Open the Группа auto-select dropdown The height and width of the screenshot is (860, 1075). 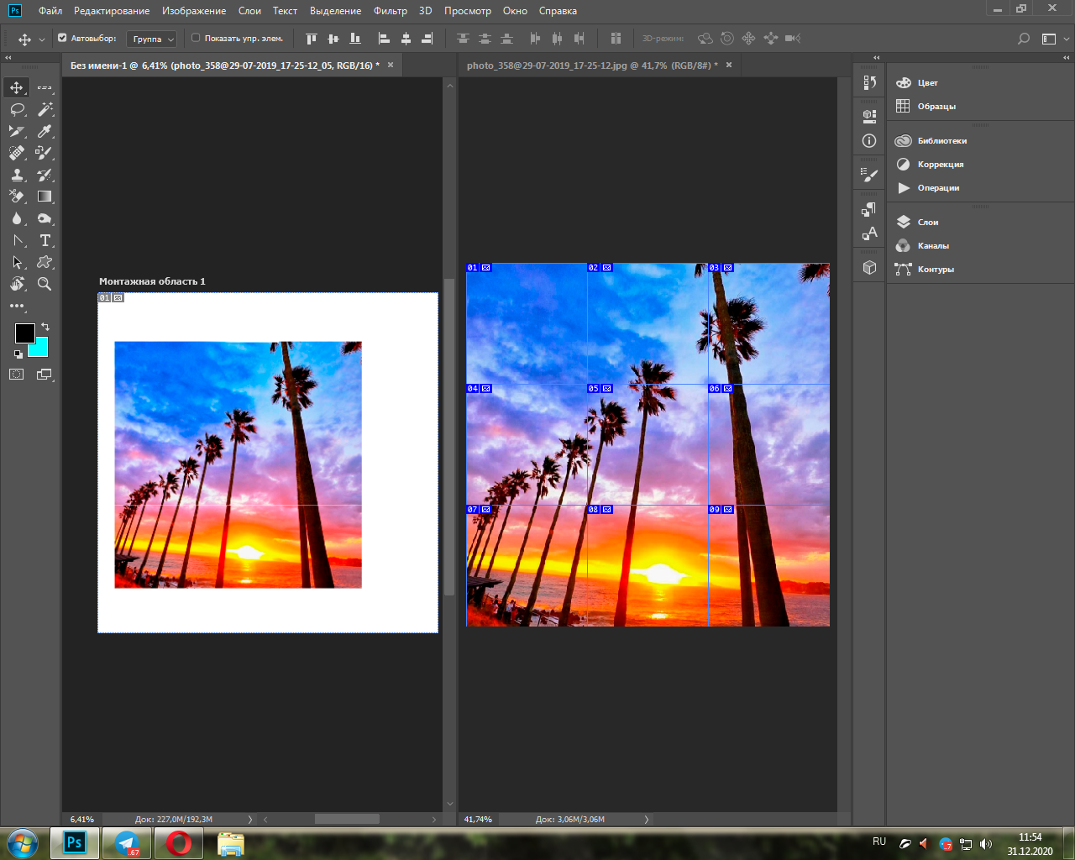click(x=151, y=39)
